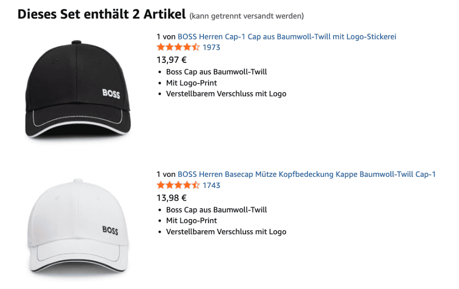Open BOSS Herren Basecap Mütze Kopfbedeckung link
The image size is (459, 289).
[307, 174]
